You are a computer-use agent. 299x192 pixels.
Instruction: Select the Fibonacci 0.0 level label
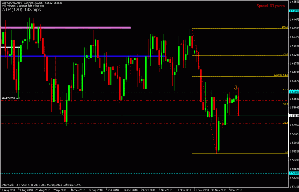286,152
